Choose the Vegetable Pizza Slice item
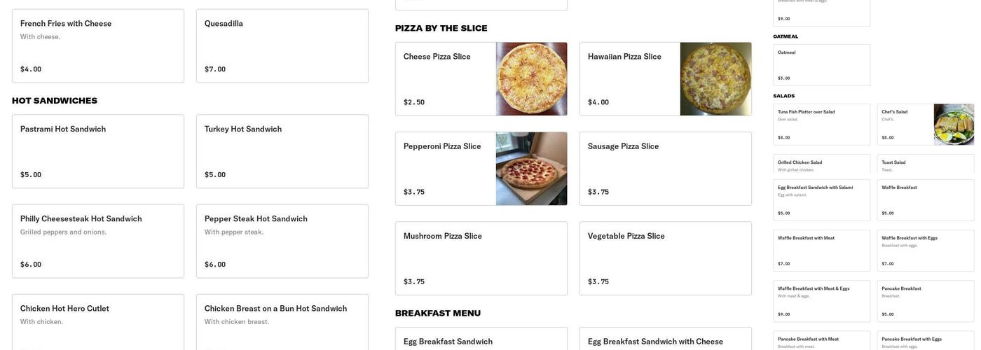The height and width of the screenshot is (350, 981). (x=665, y=258)
